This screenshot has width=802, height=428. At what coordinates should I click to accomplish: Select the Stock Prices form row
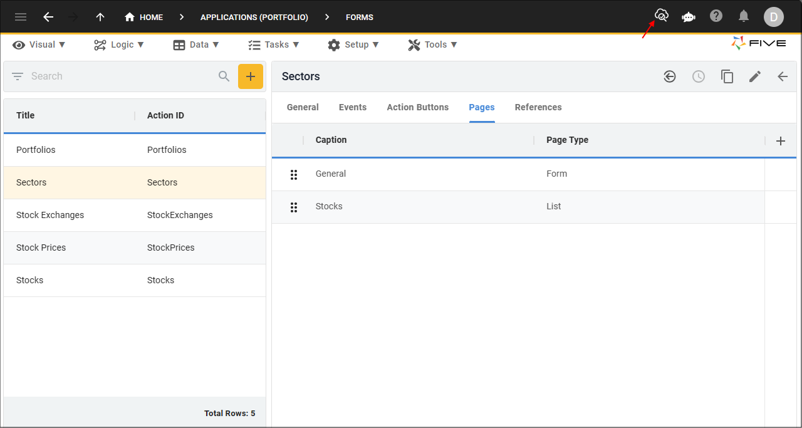[x=135, y=248]
